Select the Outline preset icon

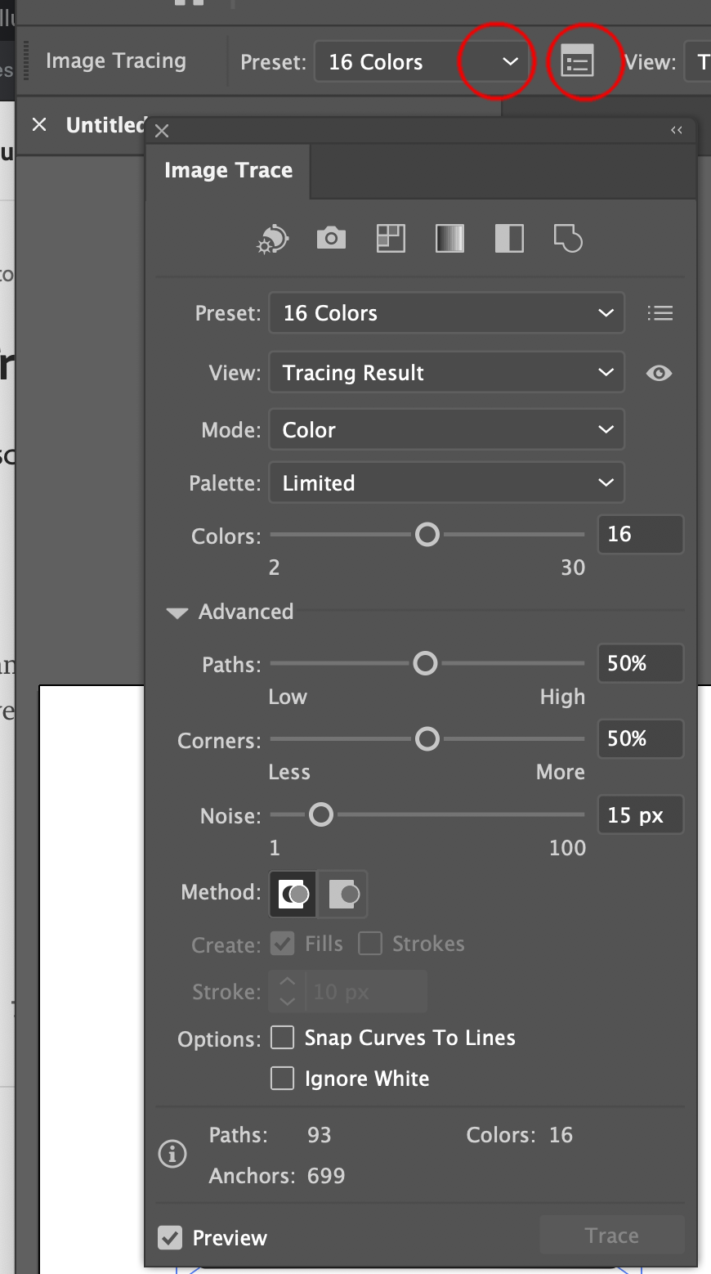pyautogui.click(x=567, y=239)
